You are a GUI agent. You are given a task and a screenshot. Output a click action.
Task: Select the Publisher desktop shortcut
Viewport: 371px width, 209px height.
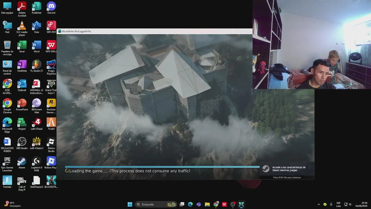coord(37,8)
